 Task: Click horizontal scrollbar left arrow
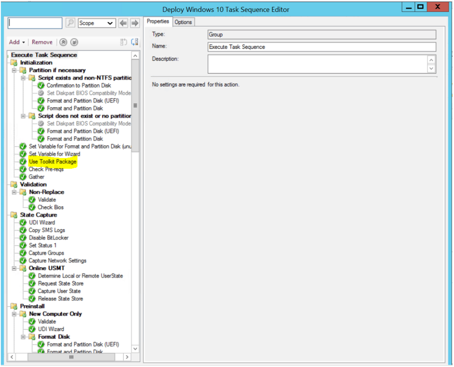(x=12, y=357)
